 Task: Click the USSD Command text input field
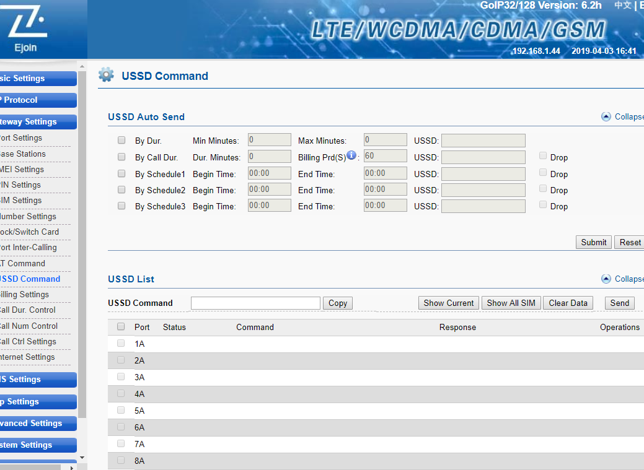[255, 303]
